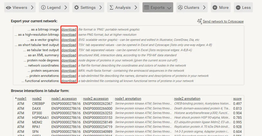Click the info icon on Legend tab
The height and width of the screenshot is (136, 262).
43,8
